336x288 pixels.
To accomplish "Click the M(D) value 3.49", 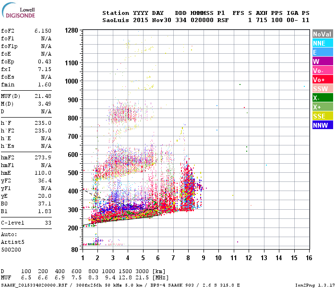I will point(45,104).
